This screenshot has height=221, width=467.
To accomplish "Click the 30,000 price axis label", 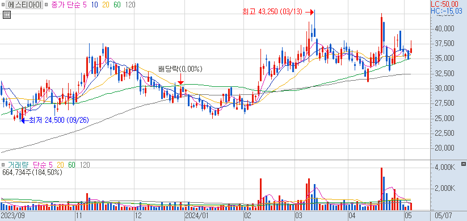I will pyautogui.click(x=444, y=89).
